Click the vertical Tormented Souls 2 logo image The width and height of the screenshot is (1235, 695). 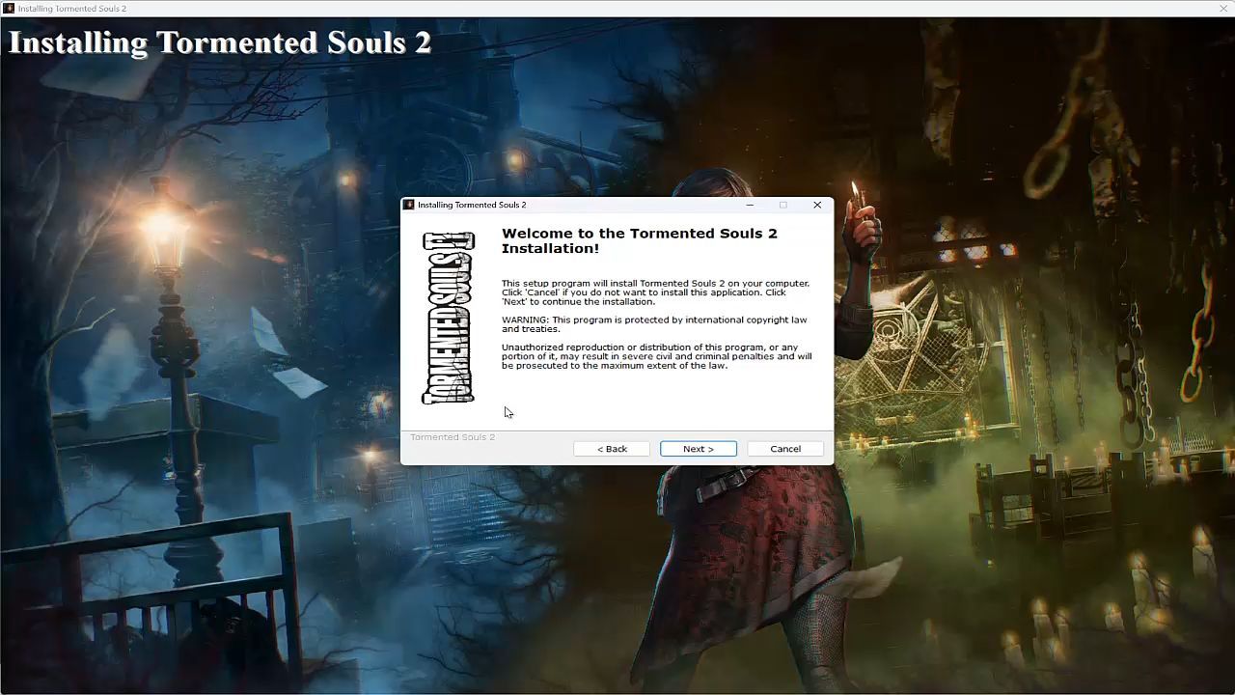[449, 318]
